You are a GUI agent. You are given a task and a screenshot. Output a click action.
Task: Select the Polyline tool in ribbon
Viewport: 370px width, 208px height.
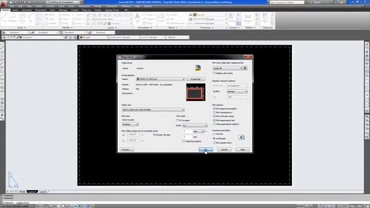13,18
